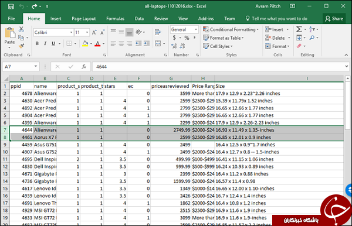Screen dimensions: 352x226
Task: Open the fill color dropdown arrow
Action: [x=91, y=44]
